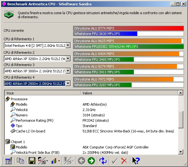The image size is (188, 167).
Task: Open CPU di Riferimento 1 dropdown arrow
Action: pos(68,46)
